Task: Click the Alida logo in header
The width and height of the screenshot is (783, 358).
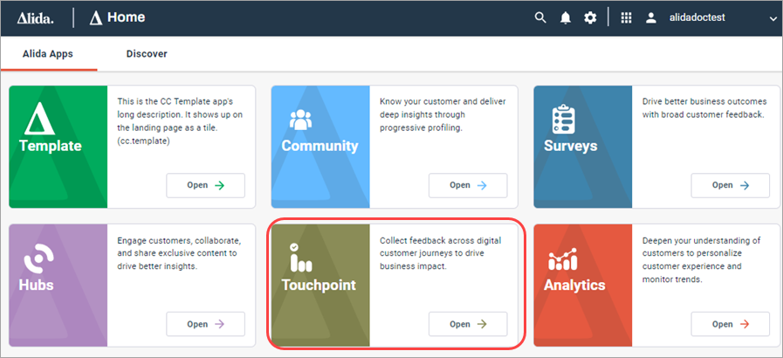Action: click(x=36, y=18)
